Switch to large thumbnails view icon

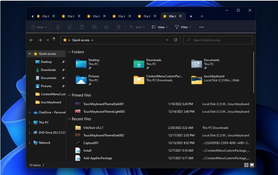[252, 165]
